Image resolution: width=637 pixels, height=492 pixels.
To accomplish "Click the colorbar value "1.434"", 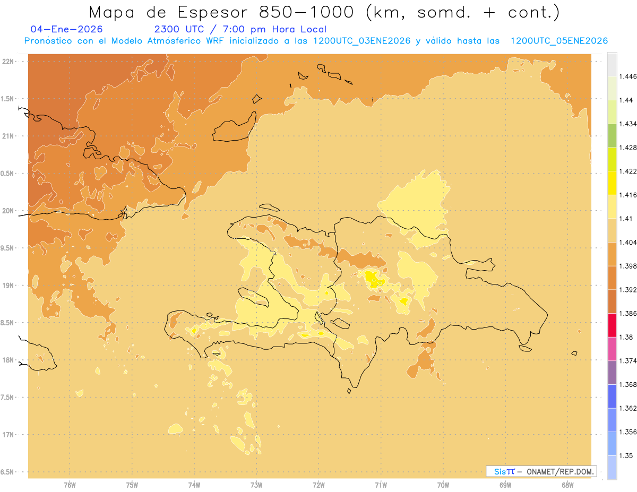I will [628, 124].
